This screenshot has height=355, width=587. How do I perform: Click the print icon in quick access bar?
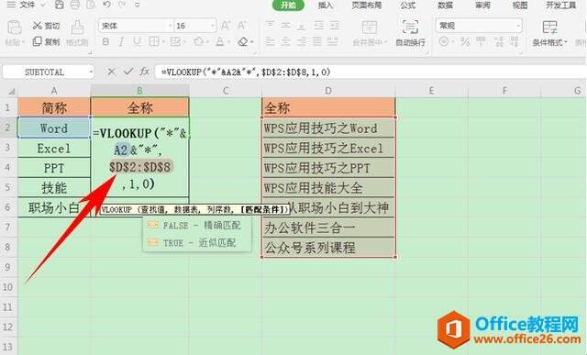[x=75, y=5]
